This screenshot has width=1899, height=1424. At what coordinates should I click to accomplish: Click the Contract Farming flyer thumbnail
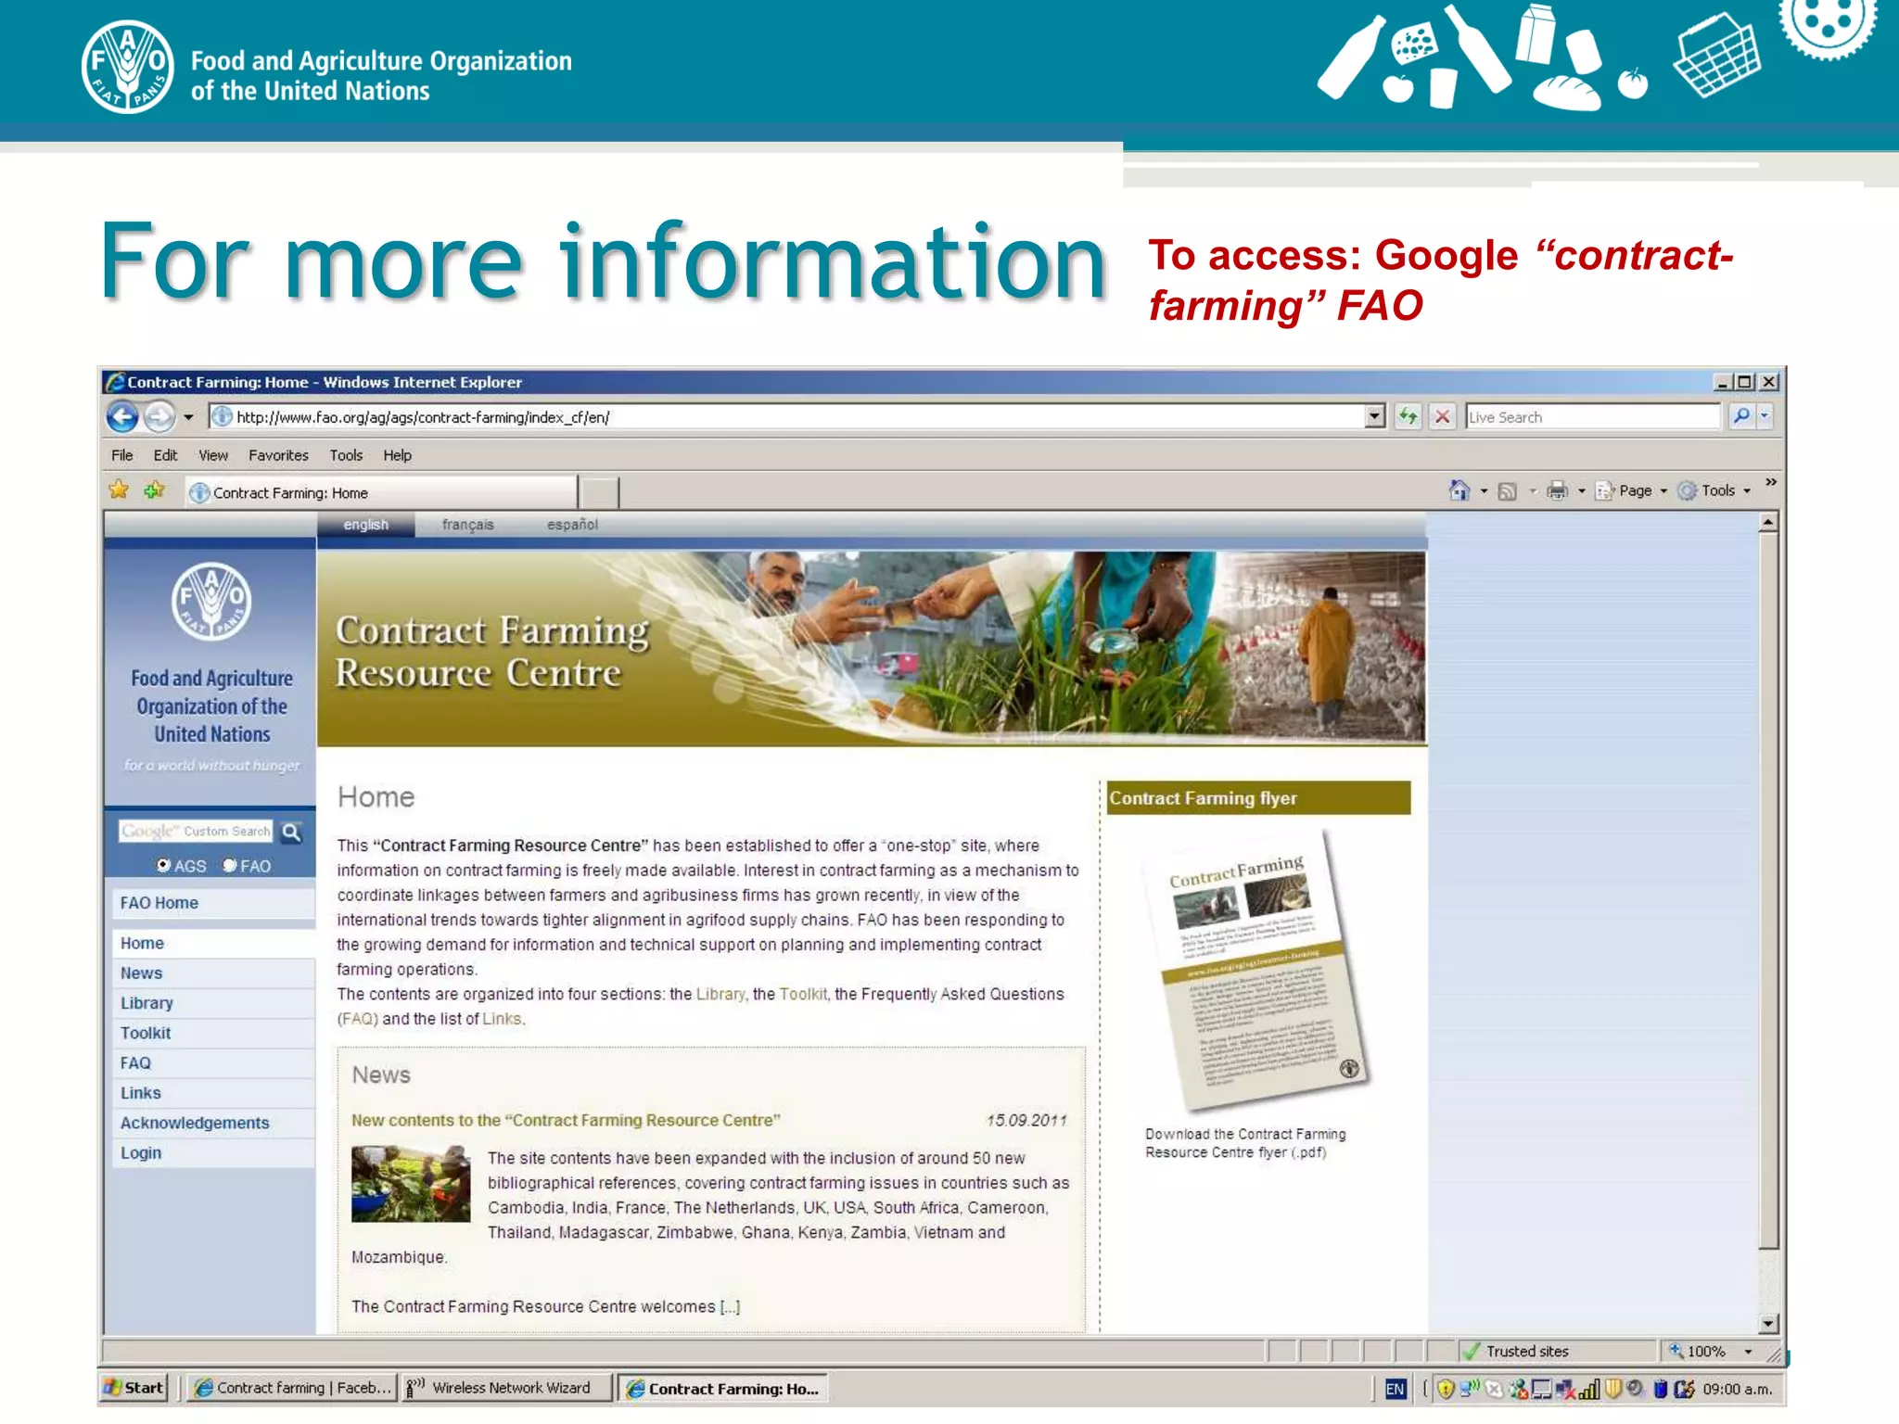pos(1259,972)
